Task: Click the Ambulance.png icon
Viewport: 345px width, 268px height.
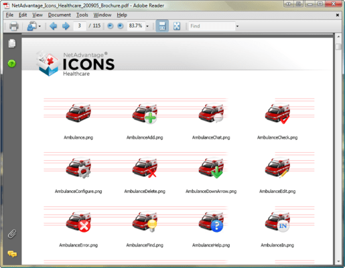Action: tap(78, 113)
